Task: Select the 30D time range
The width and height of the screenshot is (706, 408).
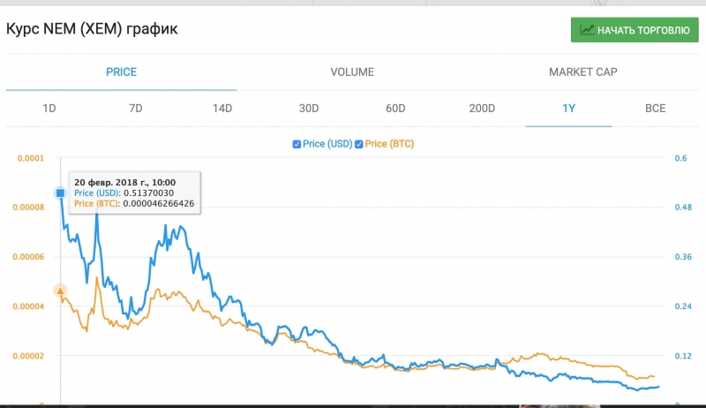Action: pos(309,109)
